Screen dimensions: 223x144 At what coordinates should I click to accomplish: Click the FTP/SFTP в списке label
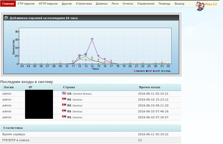tap(16, 140)
